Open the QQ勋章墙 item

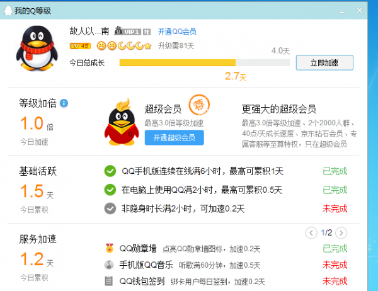pos(138,248)
